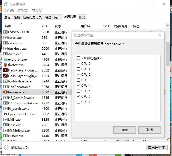This screenshot has width=172, height=156.
Task: Close the 处理器相关性 dialog
Action: click(x=160, y=35)
